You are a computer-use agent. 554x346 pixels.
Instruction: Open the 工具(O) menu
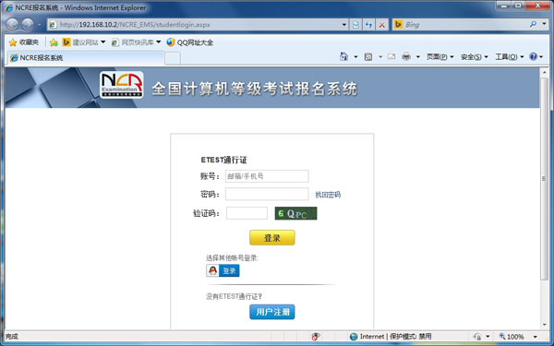[509, 57]
